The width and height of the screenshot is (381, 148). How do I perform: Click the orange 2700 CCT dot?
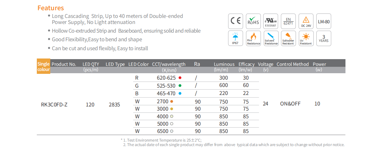pyautogui.click(x=172, y=102)
